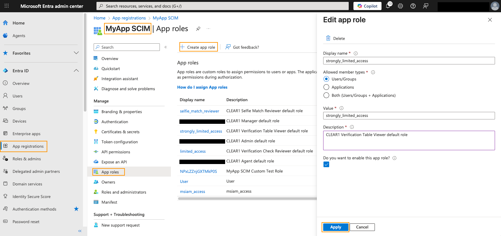This screenshot has width=501, height=236.
Task: Open the portal app launcher waffle icon
Action: 7,6
